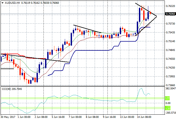
Task: Click the -265.5718 CCI scale value
Action: [170, 113]
